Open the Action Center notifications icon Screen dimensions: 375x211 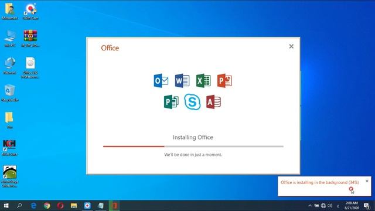coord(367,206)
